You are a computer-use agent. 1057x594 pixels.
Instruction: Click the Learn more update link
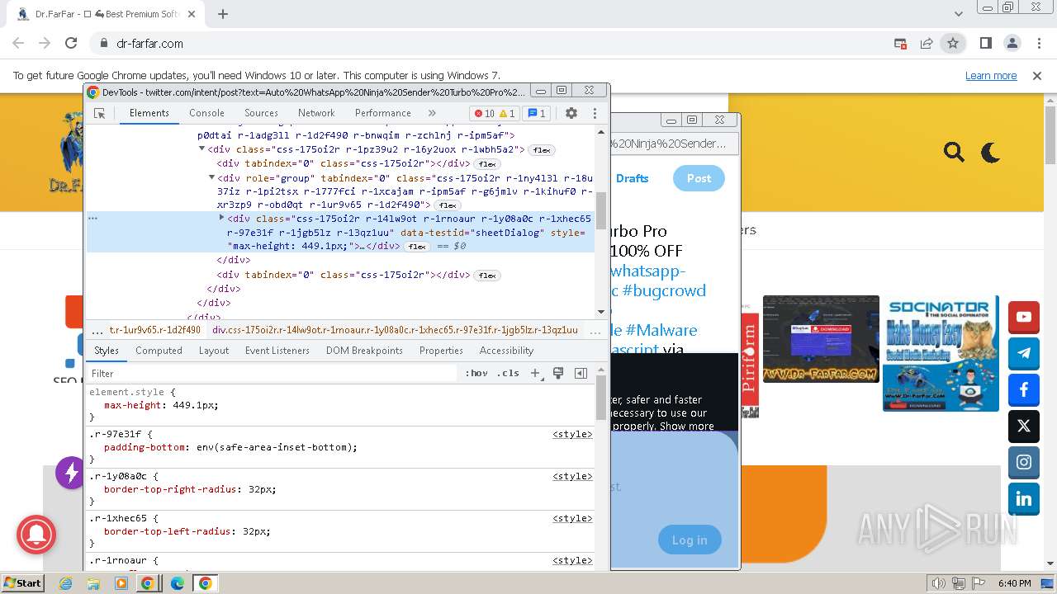click(991, 75)
